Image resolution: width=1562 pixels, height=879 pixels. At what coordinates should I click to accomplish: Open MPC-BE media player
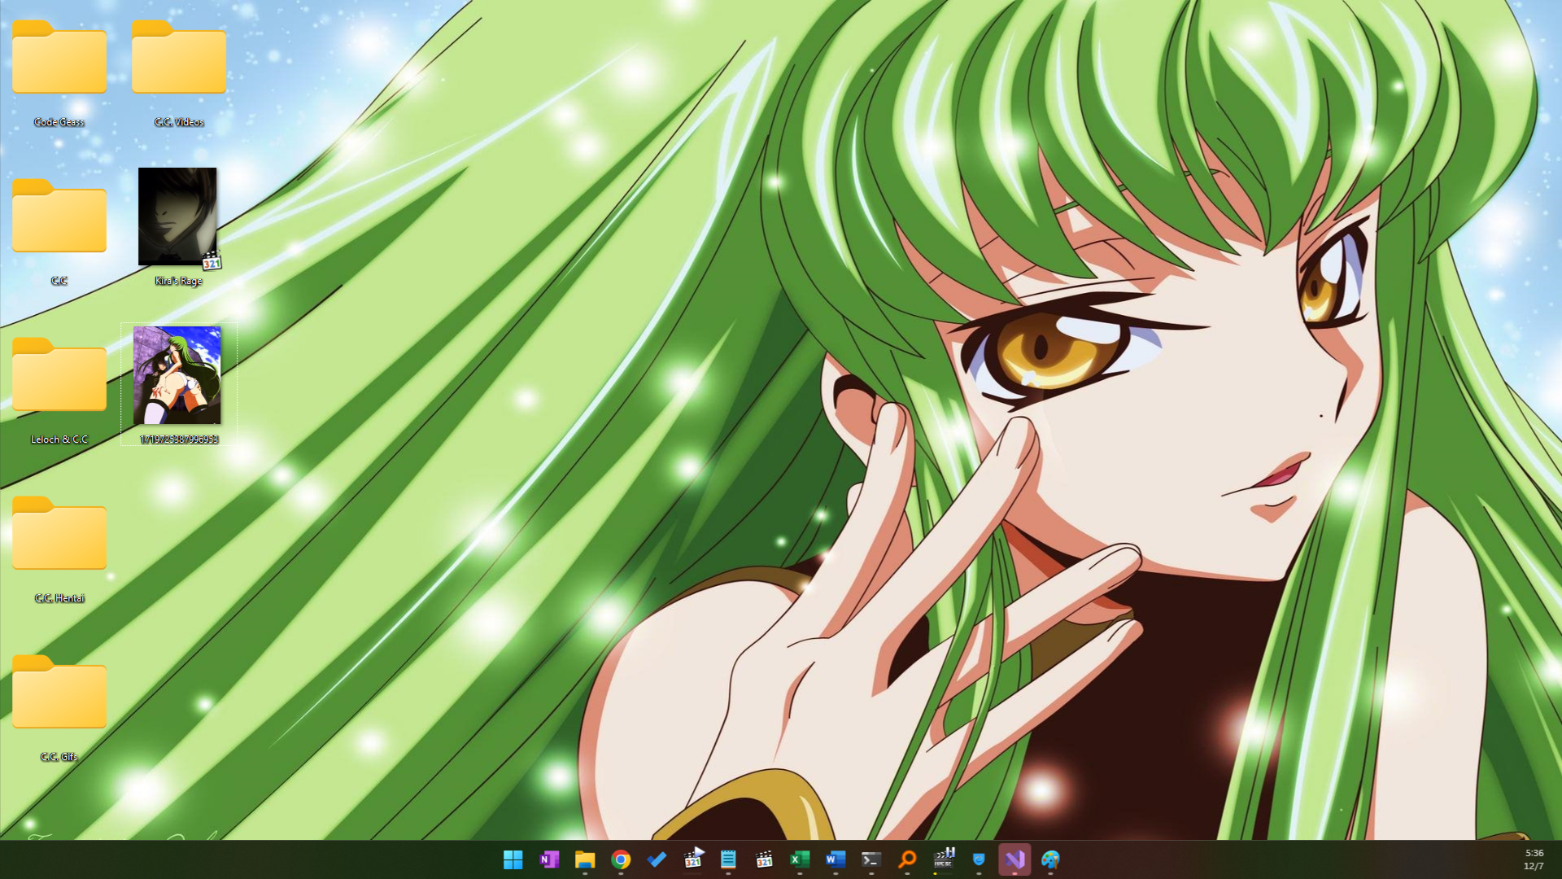[x=943, y=859]
